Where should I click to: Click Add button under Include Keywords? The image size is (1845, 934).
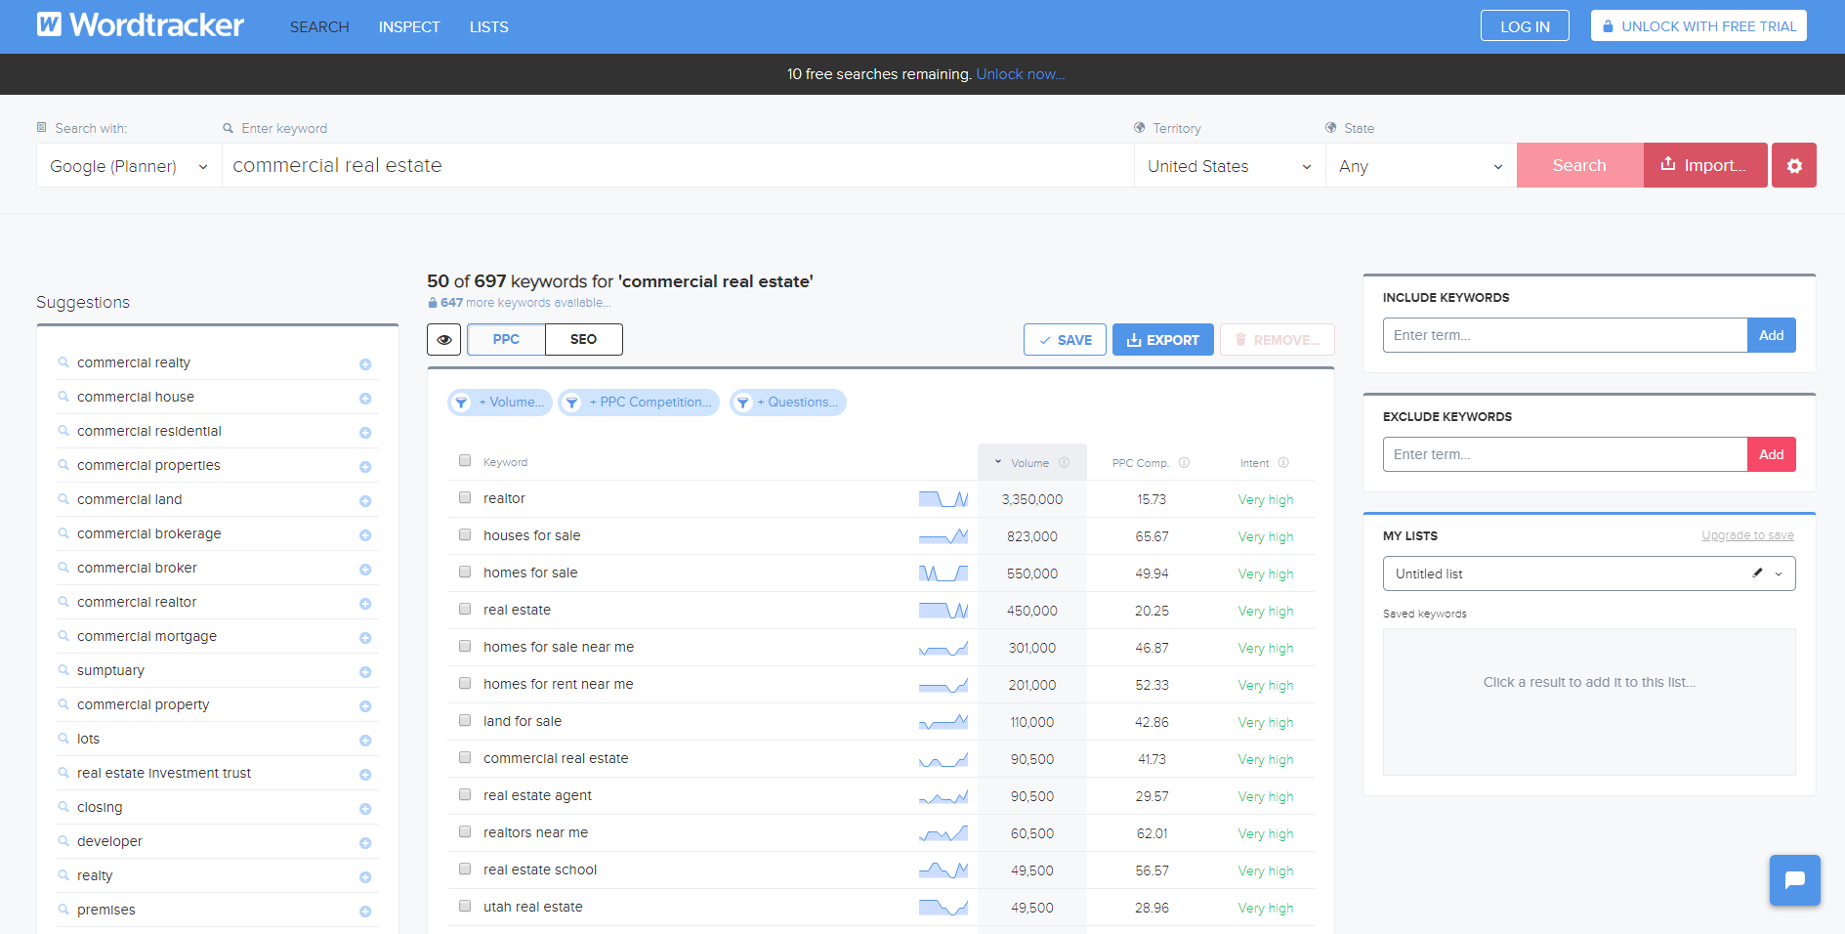coord(1771,335)
